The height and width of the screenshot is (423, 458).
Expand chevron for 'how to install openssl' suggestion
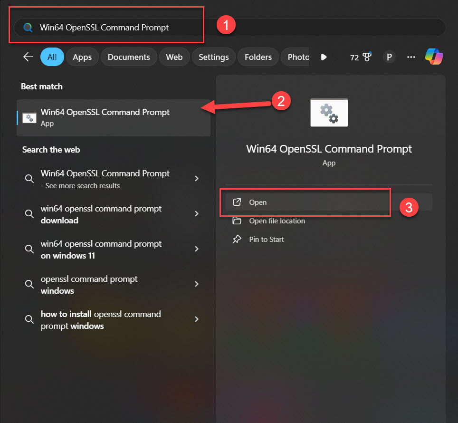197,319
